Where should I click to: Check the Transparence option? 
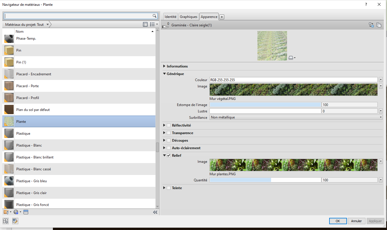(169, 133)
